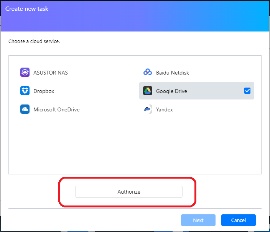Click empty space in the cloud service list
This screenshot has height=232, width=270.
point(134,146)
